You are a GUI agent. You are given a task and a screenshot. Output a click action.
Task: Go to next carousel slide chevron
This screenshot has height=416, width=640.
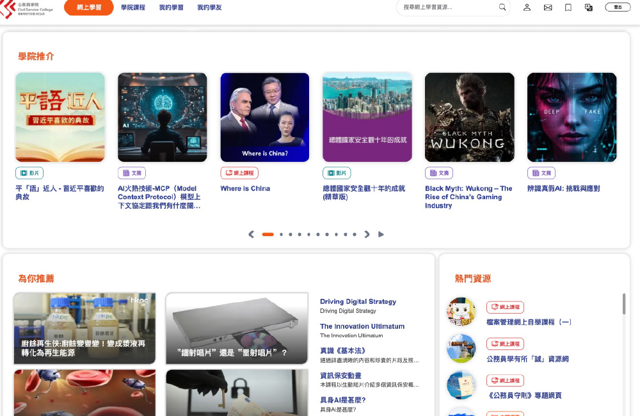pos(367,234)
